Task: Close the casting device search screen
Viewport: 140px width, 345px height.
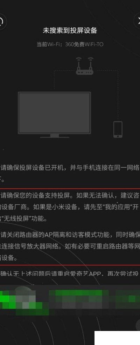Action: coord(137,22)
